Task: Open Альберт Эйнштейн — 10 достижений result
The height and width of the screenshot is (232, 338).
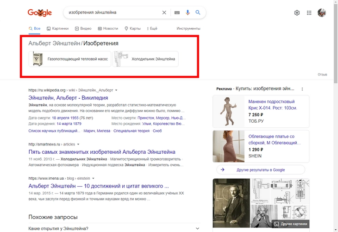Action: 99,186
